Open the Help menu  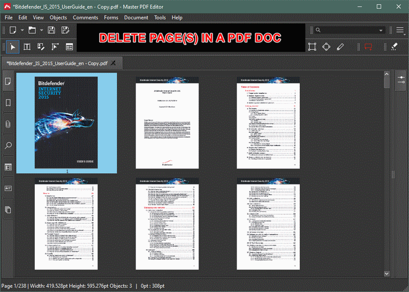pos(177,18)
